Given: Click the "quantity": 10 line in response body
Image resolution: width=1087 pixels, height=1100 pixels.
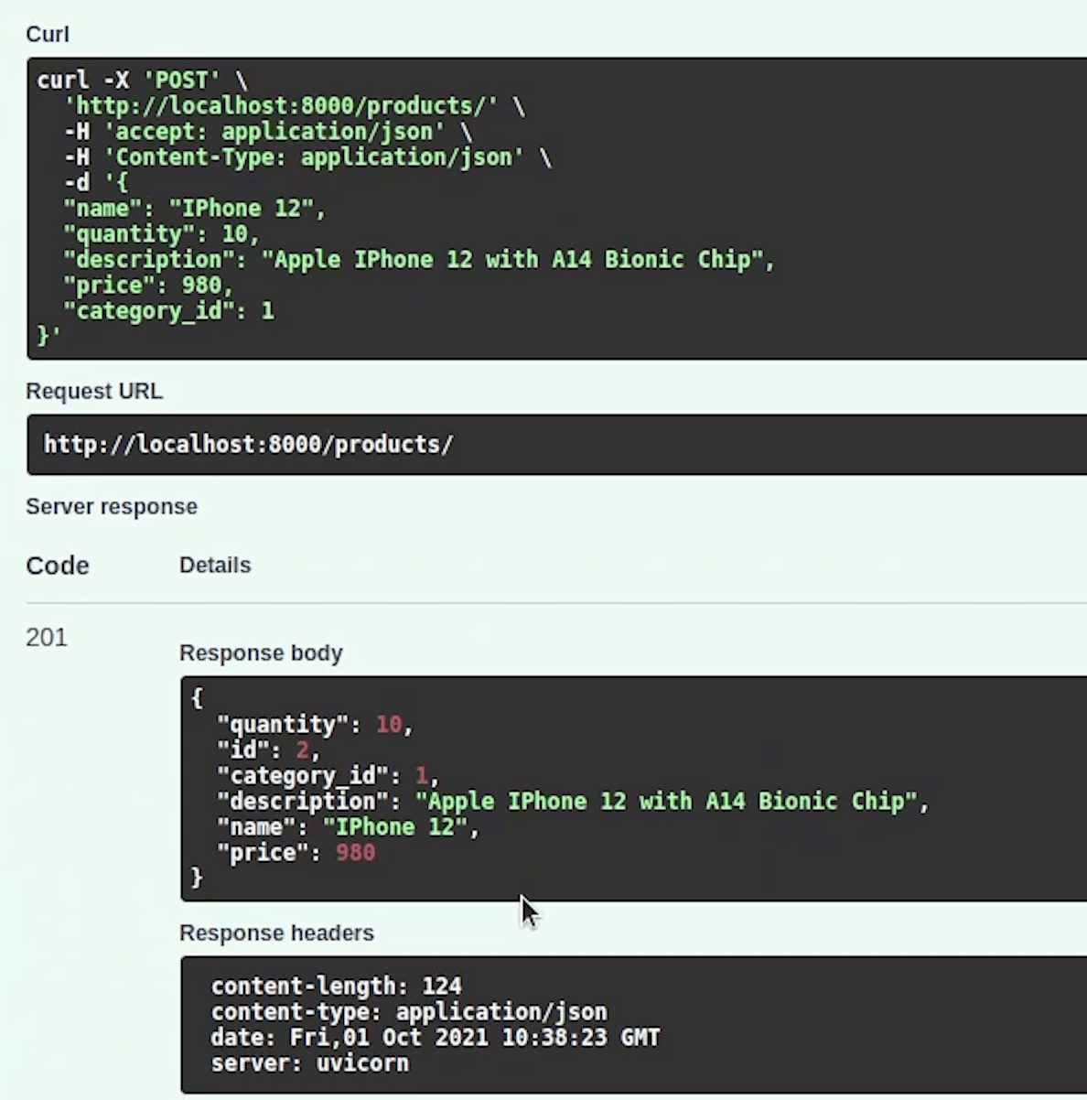Looking at the screenshot, I should (315, 725).
